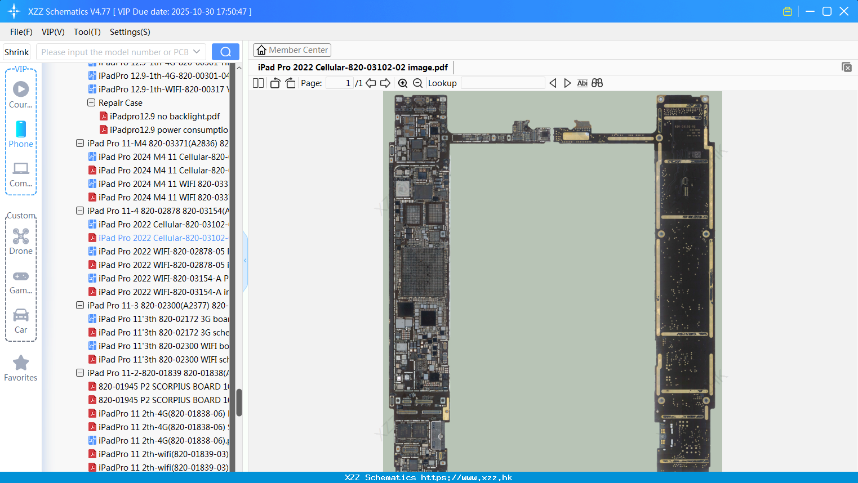Toggle whole-word Abi match option
Image resolution: width=858 pixels, height=483 pixels.
582,83
